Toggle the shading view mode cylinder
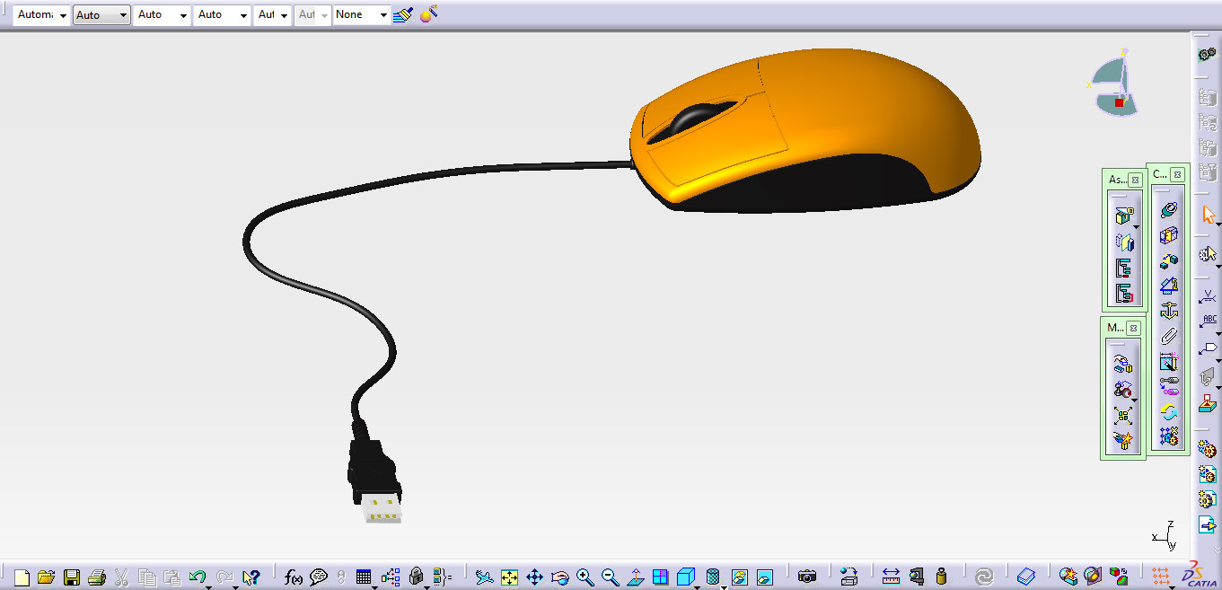This screenshot has width=1222, height=590. pos(712,577)
